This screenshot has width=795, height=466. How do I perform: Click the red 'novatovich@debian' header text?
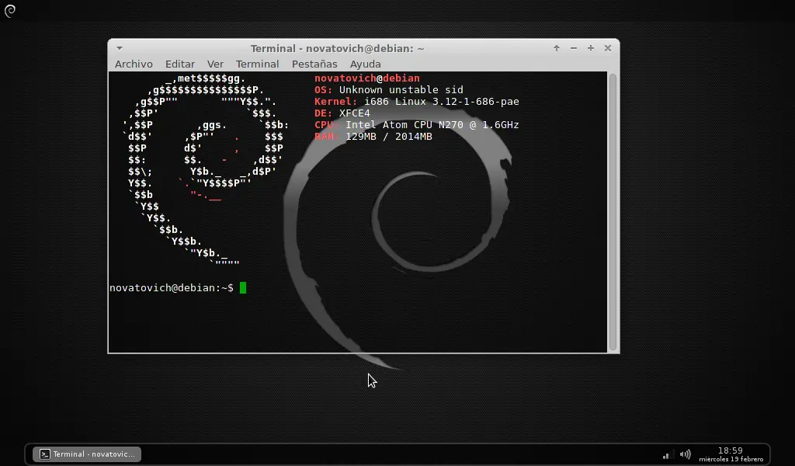pyautogui.click(x=367, y=78)
